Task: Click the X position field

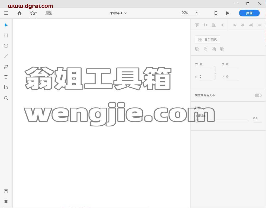Action: pyautogui.click(x=232, y=64)
